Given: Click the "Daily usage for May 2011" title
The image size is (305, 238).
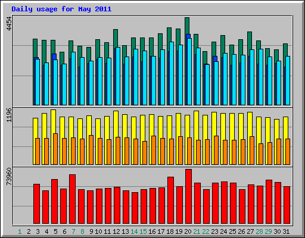Looking at the screenshot, I should click(x=61, y=9).
